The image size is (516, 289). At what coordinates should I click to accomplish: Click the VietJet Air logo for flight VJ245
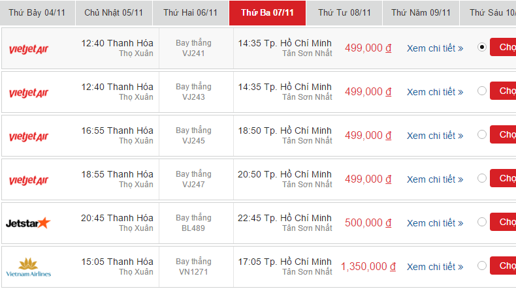(29, 136)
